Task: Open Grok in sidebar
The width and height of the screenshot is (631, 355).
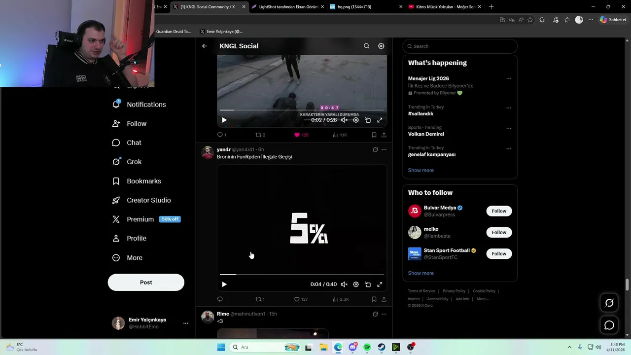Action: [x=127, y=162]
